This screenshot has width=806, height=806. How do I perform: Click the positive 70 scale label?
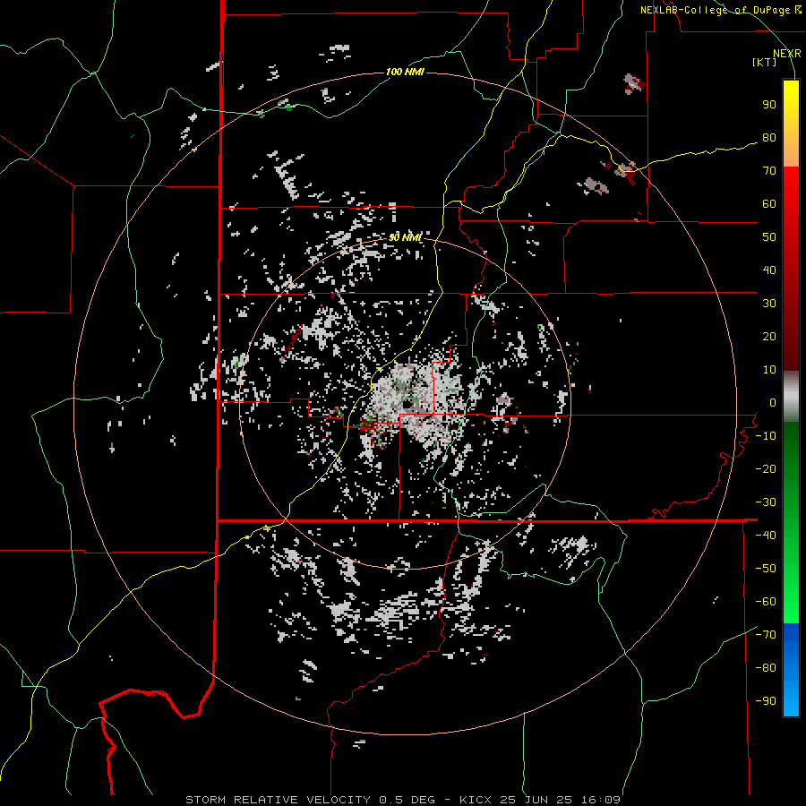click(x=769, y=171)
